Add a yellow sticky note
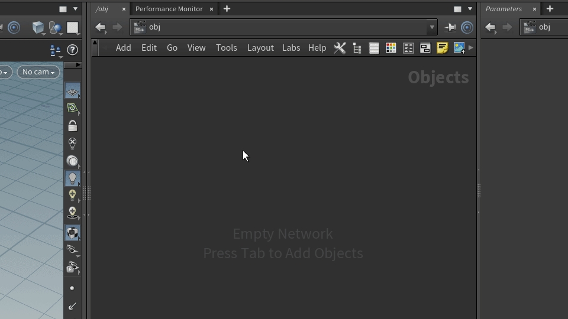Image resolution: width=568 pixels, height=319 pixels. click(442, 48)
